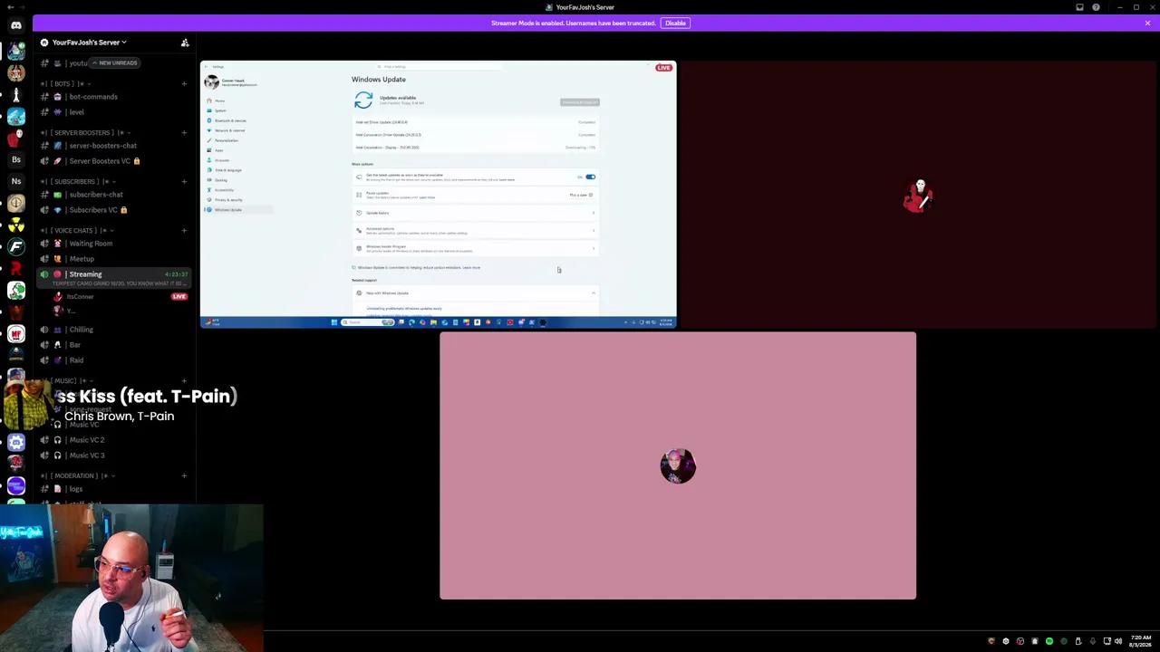Click the Ns server icon

point(16,181)
